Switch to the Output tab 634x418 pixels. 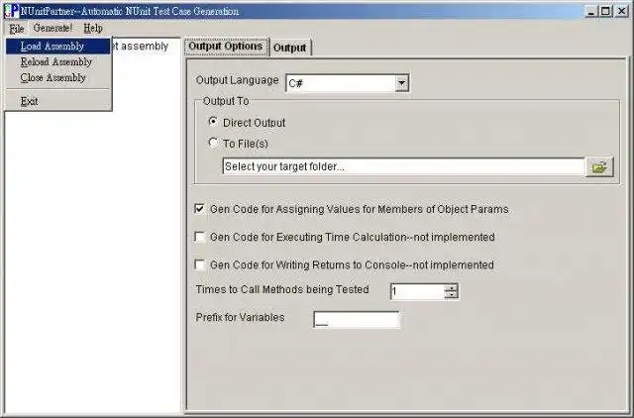pyautogui.click(x=289, y=48)
